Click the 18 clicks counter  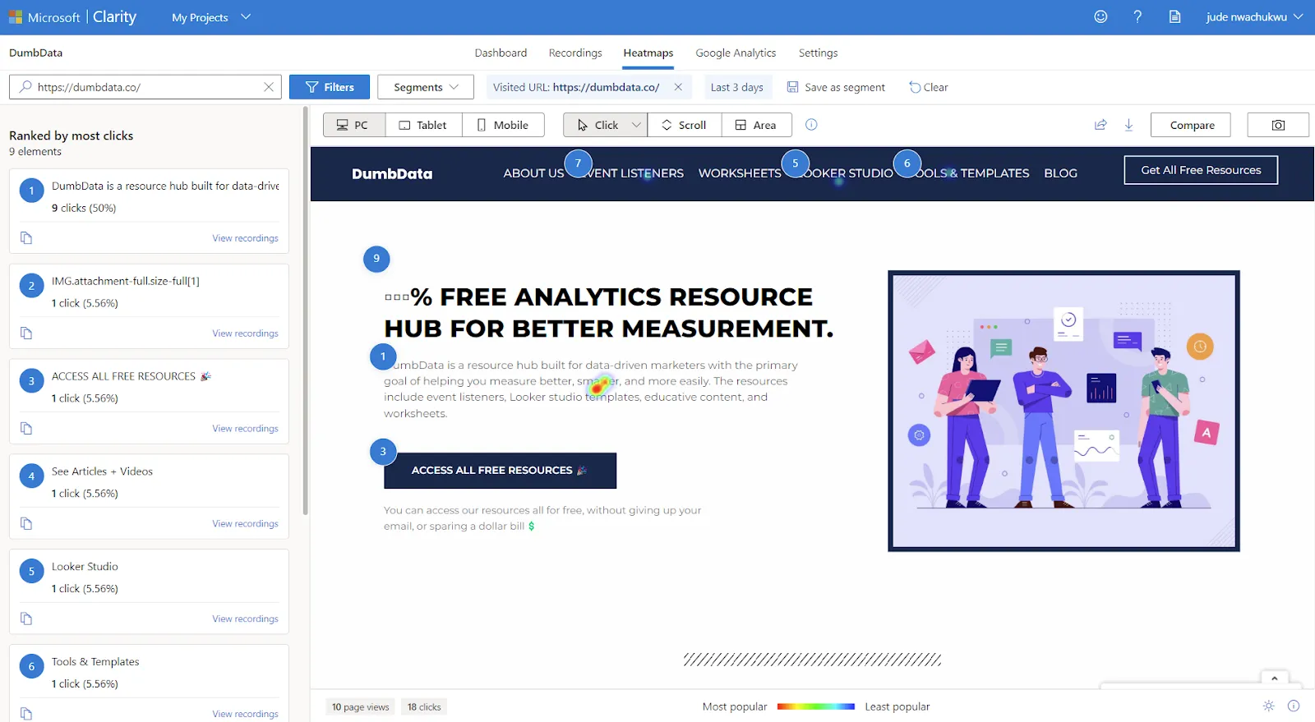click(424, 706)
